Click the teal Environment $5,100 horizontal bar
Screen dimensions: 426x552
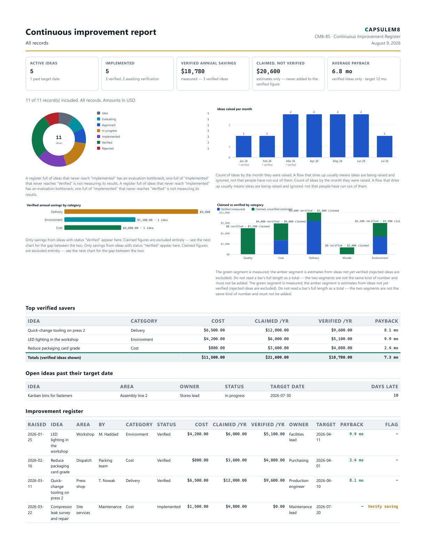coord(100,220)
